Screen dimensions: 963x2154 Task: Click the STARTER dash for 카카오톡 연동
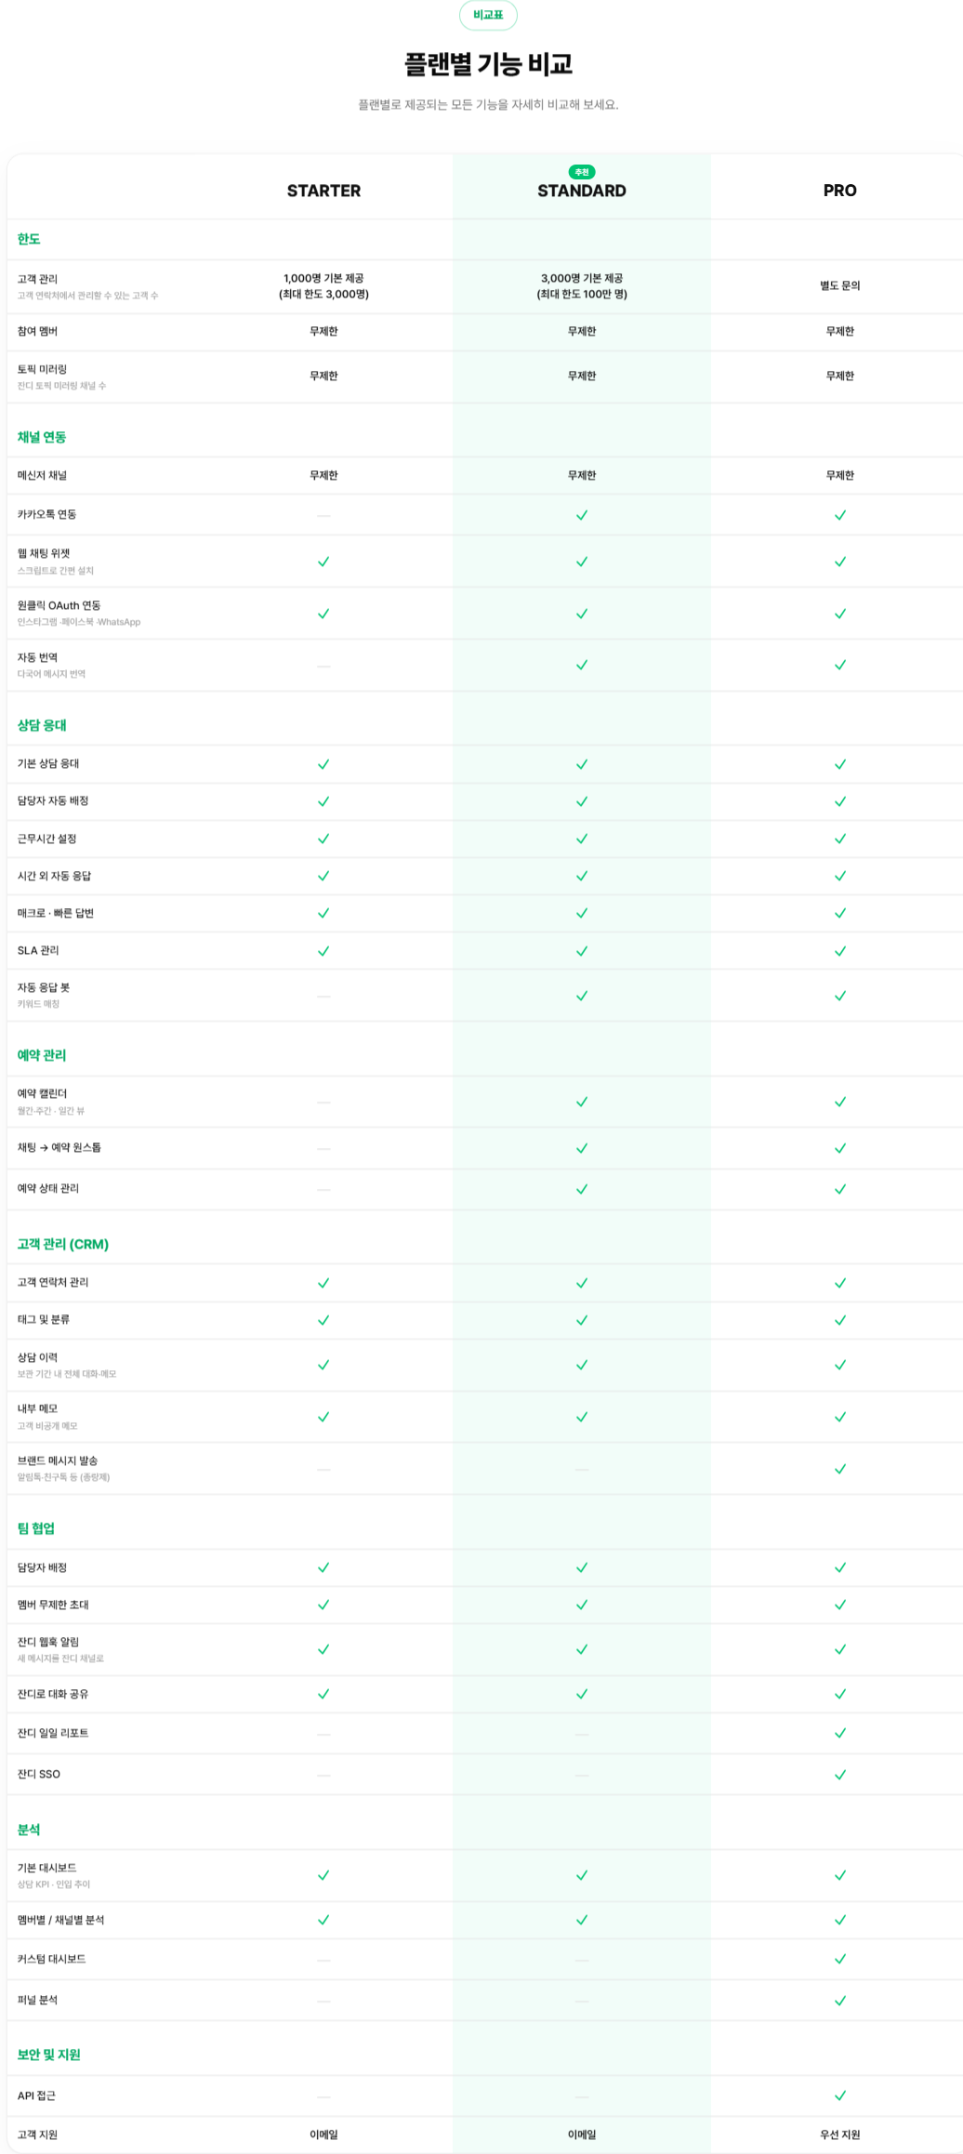[323, 515]
